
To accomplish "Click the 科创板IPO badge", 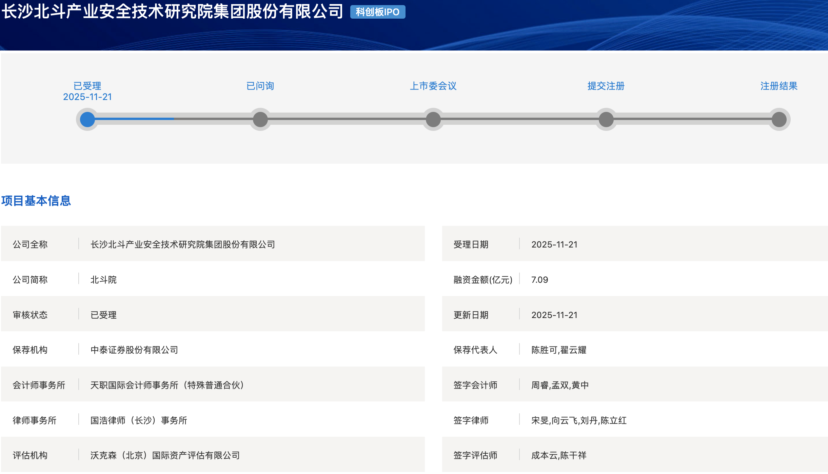I will click(377, 12).
